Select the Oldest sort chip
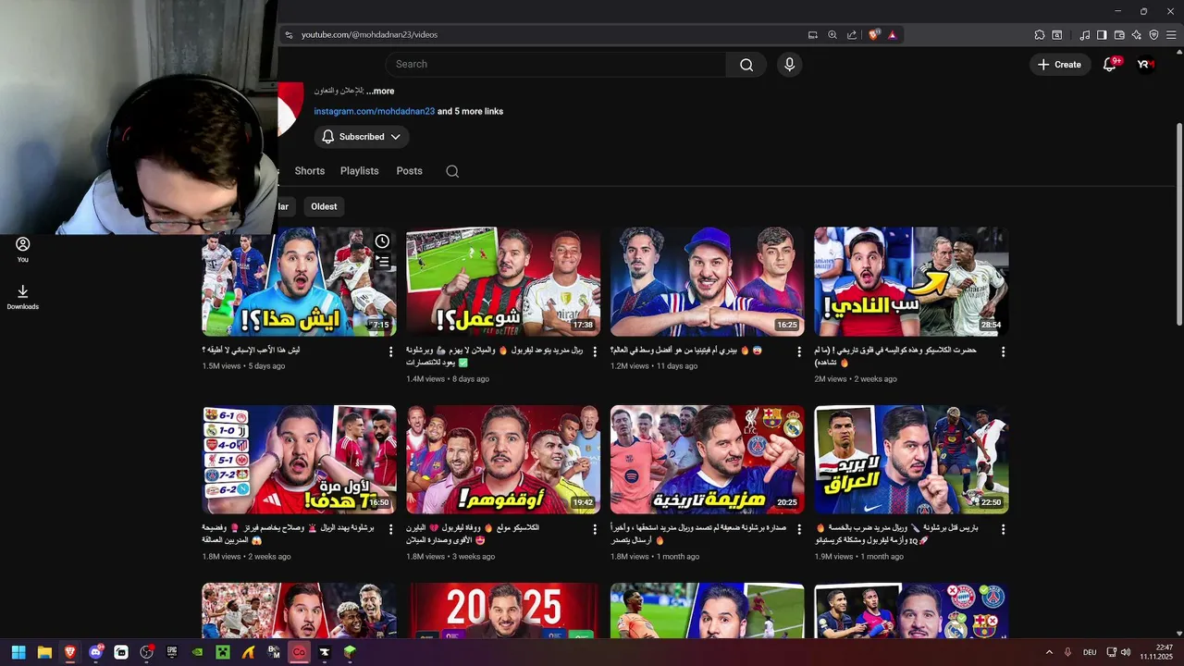This screenshot has width=1184, height=666. coord(324,206)
